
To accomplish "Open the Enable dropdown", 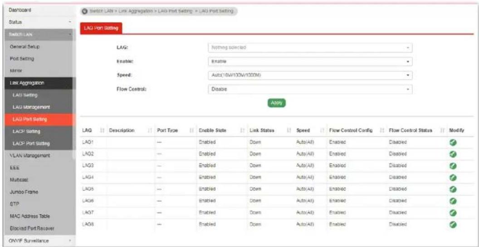I will (310, 62).
